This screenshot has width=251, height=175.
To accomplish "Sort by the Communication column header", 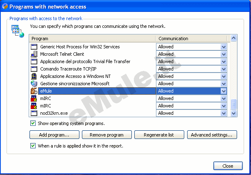I will click(x=191, y=39).
